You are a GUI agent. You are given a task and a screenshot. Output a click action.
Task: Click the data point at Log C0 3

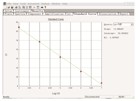[19, 27]
